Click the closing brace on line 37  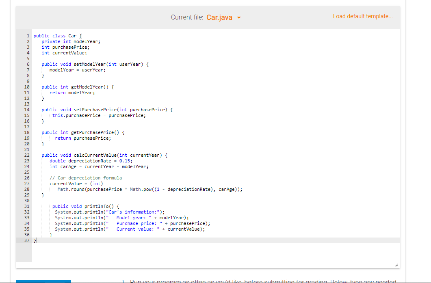coord(35,240)
